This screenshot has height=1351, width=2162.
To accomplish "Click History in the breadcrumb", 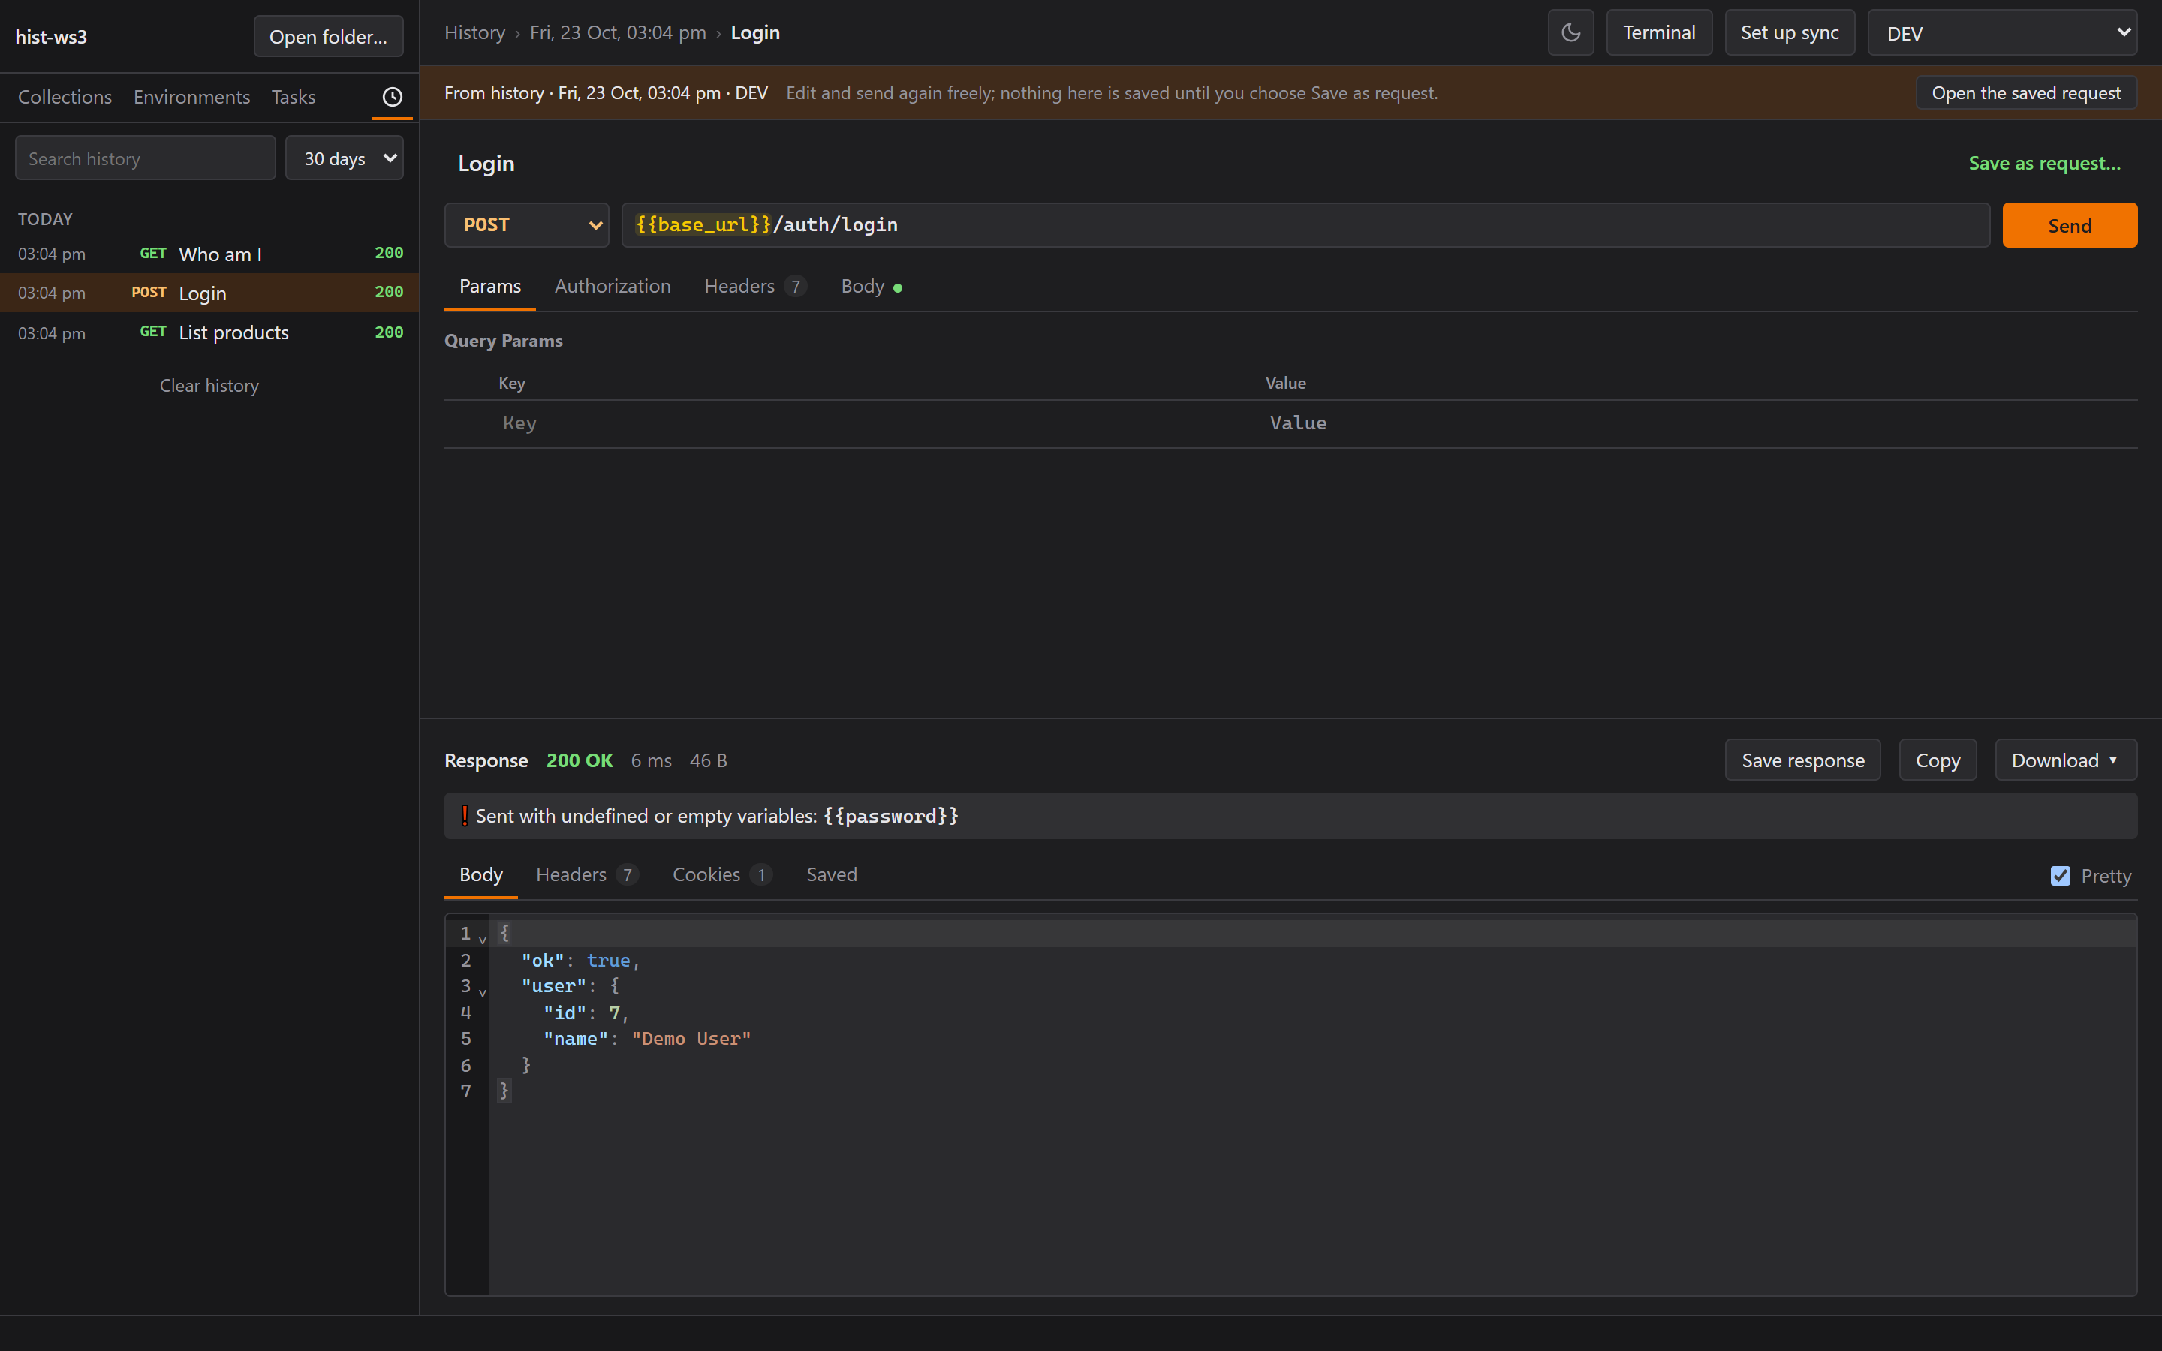I will (x=474, y=32).
